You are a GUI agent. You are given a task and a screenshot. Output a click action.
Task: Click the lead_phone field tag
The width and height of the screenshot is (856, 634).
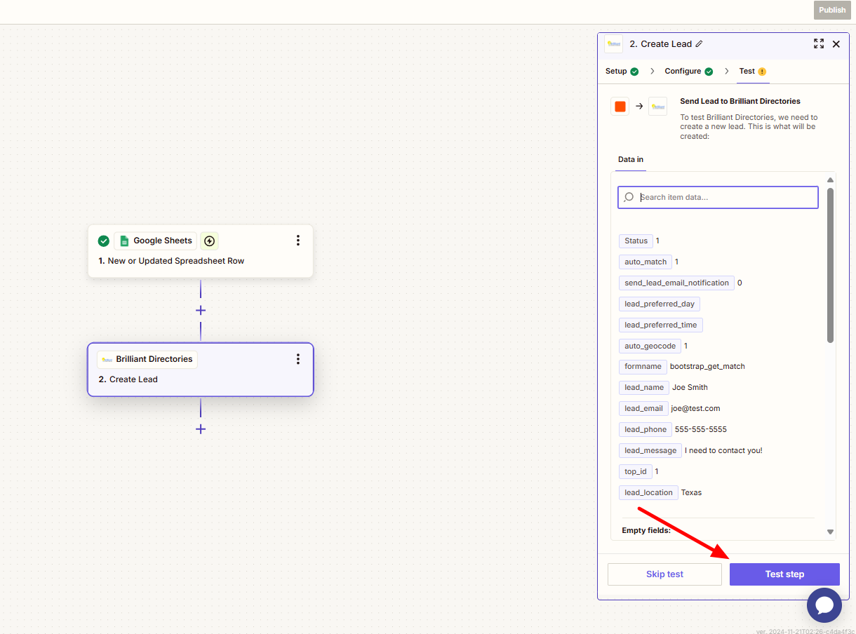point(646,429)
